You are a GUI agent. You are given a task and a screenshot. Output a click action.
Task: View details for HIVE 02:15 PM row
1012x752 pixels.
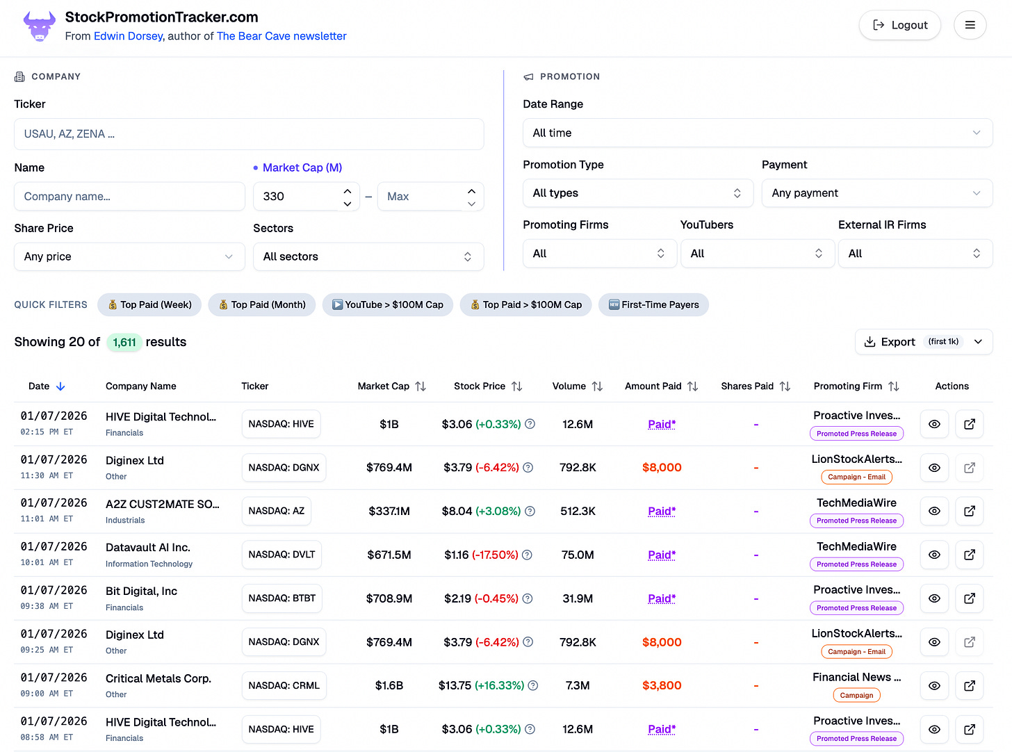[x=934, y=424]
